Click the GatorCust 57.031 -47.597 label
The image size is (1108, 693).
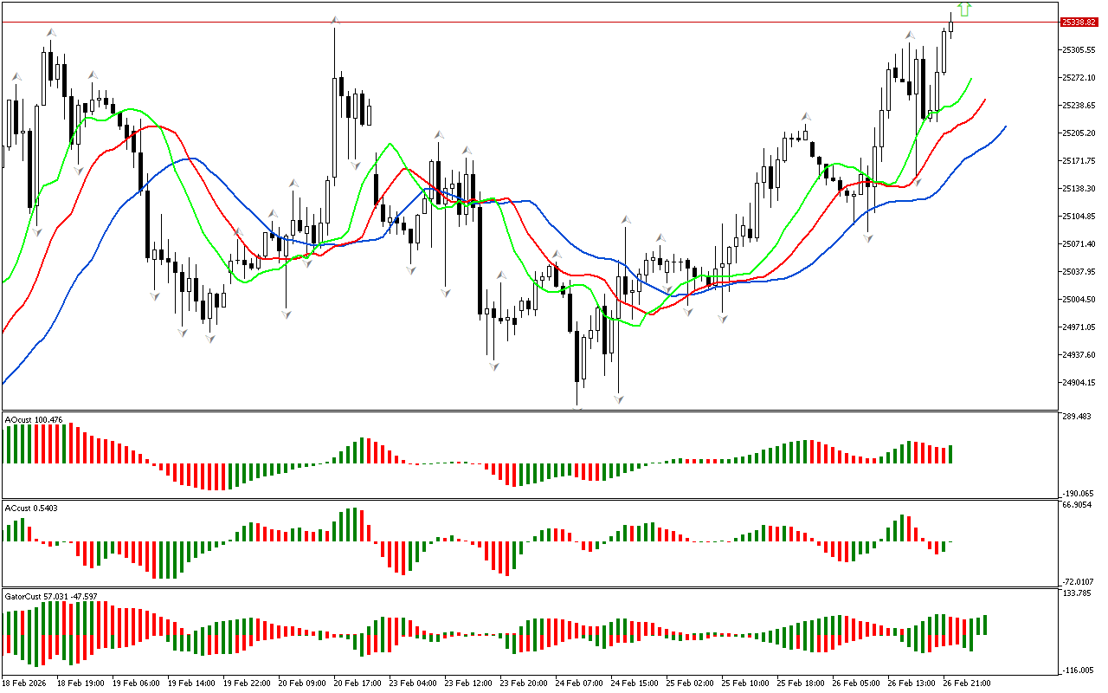pos(51,596)
